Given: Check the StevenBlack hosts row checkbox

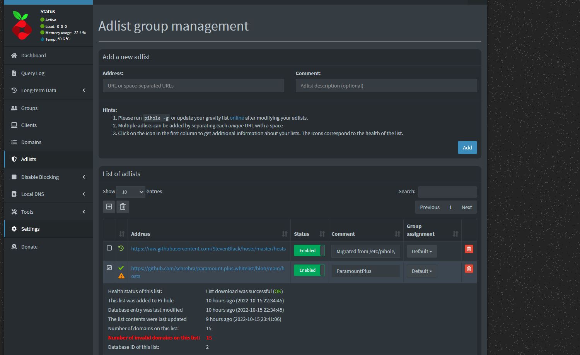Looking at the screenshot, I should (x=109, y=248).
